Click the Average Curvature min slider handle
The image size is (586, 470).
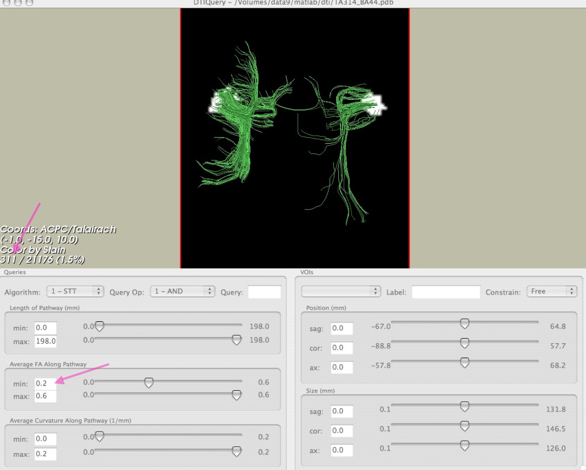point(99,437)
